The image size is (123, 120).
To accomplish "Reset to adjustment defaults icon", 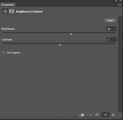I will (97, 115).
